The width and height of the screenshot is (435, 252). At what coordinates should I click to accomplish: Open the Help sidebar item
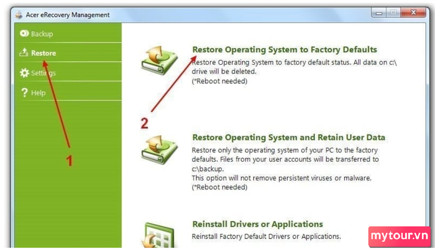pyautogui.click(x=68, y=91)
